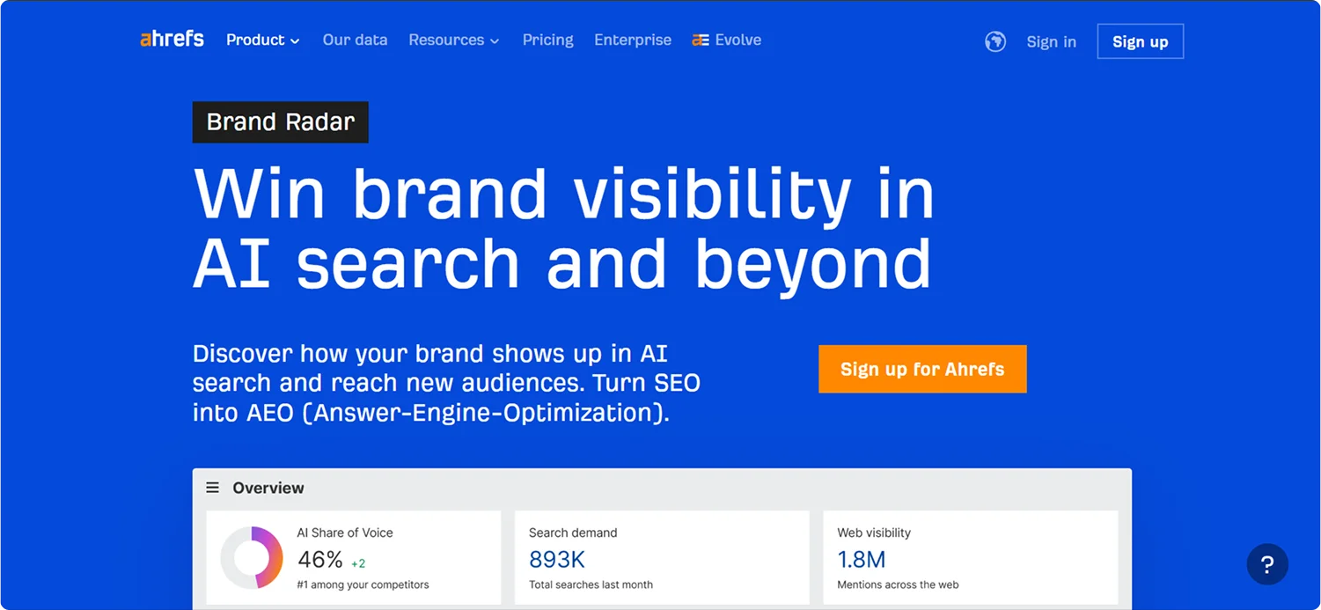Click the Ahrefs logo

[x=172, y=39]
